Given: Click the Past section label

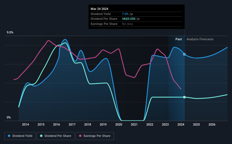Looking at the screenshot, I should (x=179, y=39).
